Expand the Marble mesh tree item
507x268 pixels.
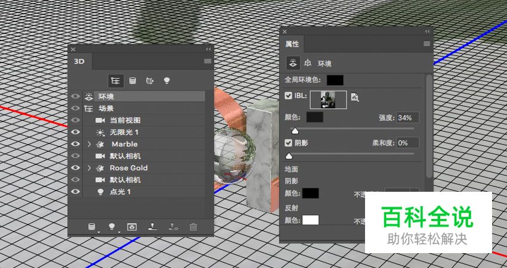[x=89, y=144]
